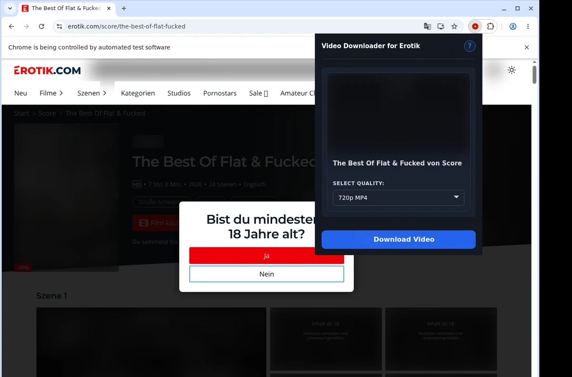Open the Extensions puzzle menu
The height and width of the screenshot is (377, 572).
[x=490, y=26]
